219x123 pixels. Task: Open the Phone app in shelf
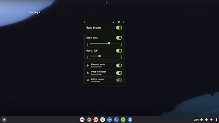pos(116,120)
